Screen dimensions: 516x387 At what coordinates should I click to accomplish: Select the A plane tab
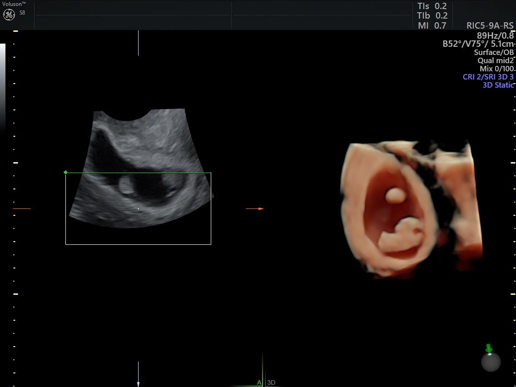tap(259, 382)
